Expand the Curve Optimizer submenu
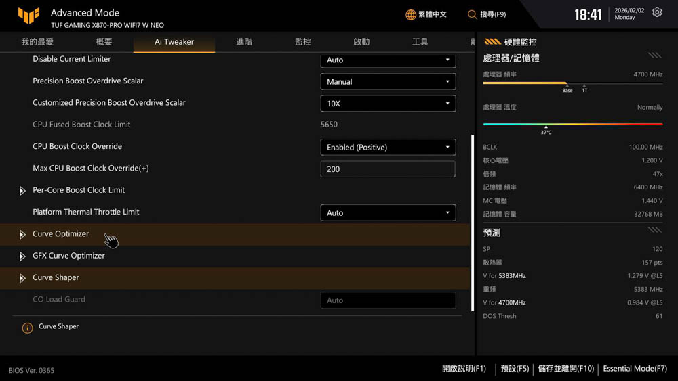 [22, 234]
